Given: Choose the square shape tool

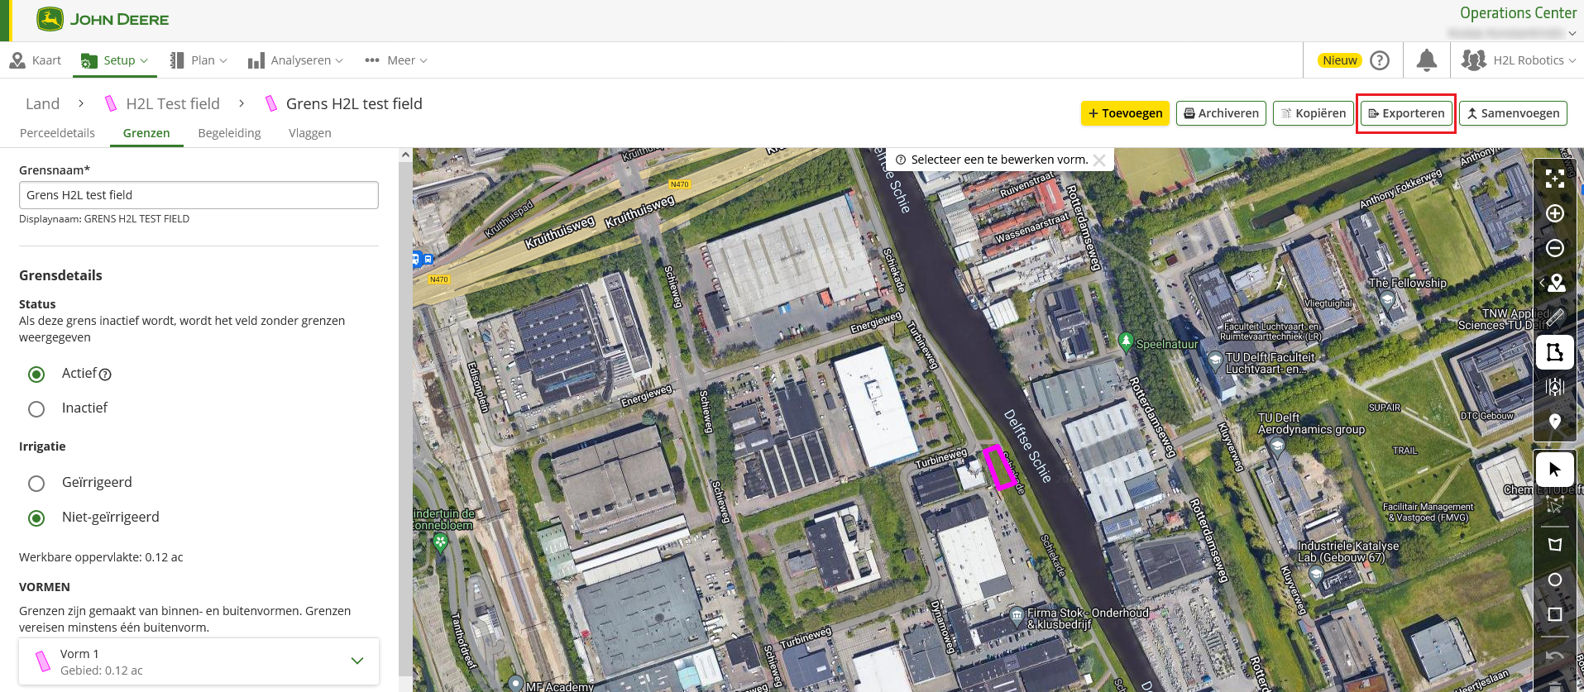Looking at the screenshot, I should (x=1554, y=614).
